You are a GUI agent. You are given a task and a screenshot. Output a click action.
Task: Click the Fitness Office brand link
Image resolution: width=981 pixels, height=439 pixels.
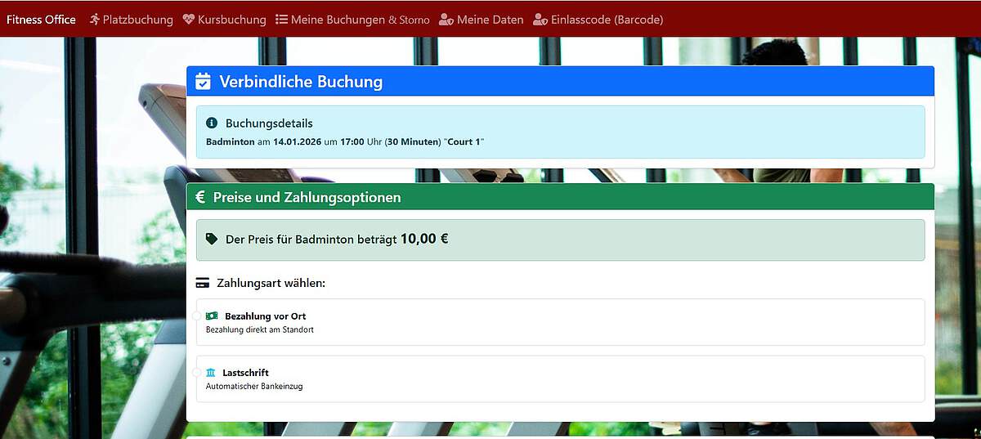(41, 20)
